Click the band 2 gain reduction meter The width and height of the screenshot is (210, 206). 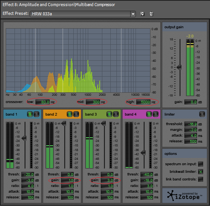[71, 145]
